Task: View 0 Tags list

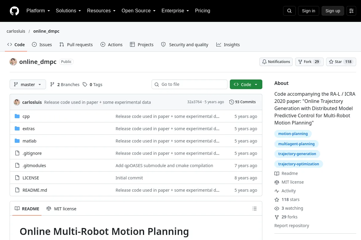Action: click(92, 85)
